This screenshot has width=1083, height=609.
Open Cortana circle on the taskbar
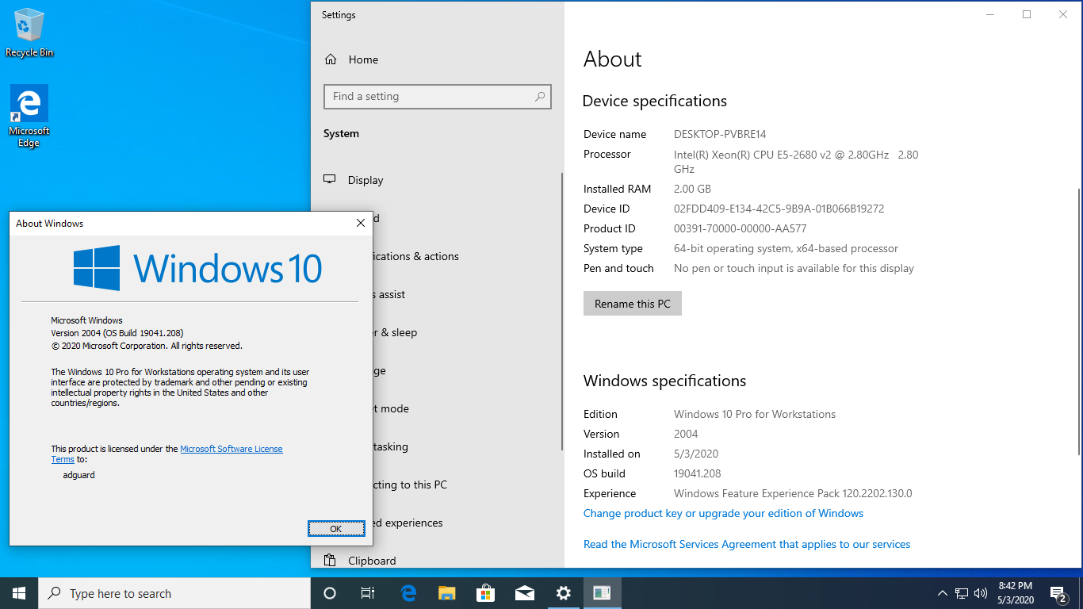[x=330, y=593]
